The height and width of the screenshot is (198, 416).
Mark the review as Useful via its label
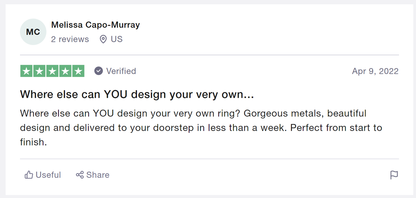tap(48, 175)
